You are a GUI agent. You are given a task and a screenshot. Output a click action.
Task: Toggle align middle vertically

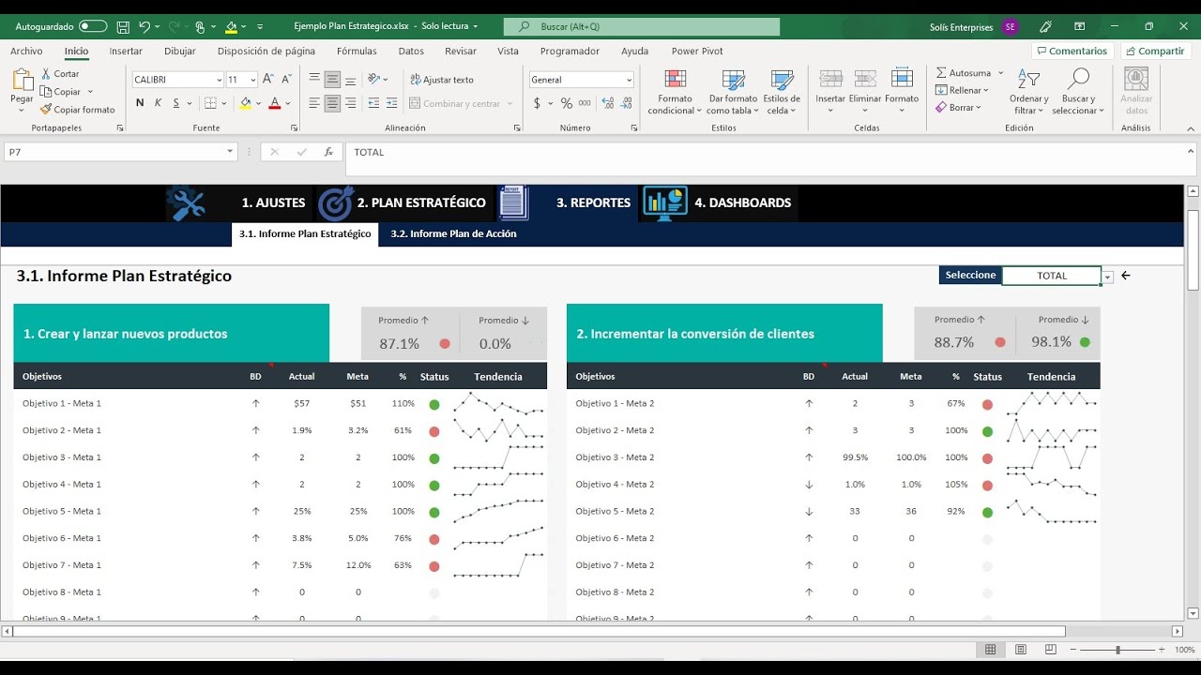pyautogui.click(x=332, y=80)
